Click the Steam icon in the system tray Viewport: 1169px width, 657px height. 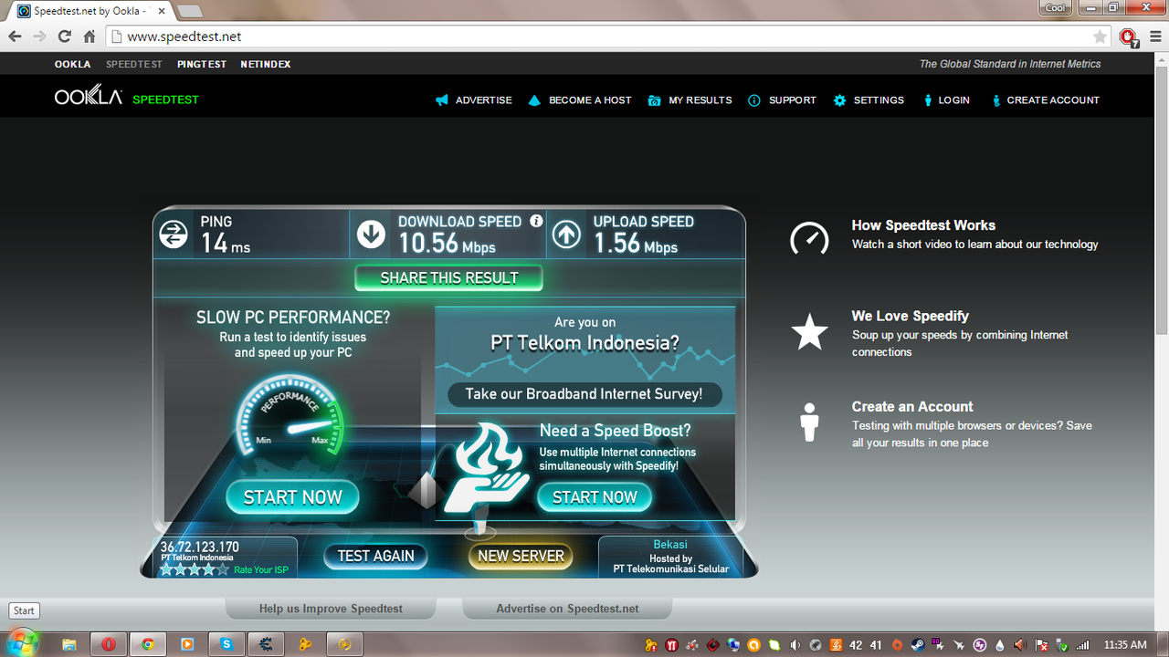click(x=917, y=645)
